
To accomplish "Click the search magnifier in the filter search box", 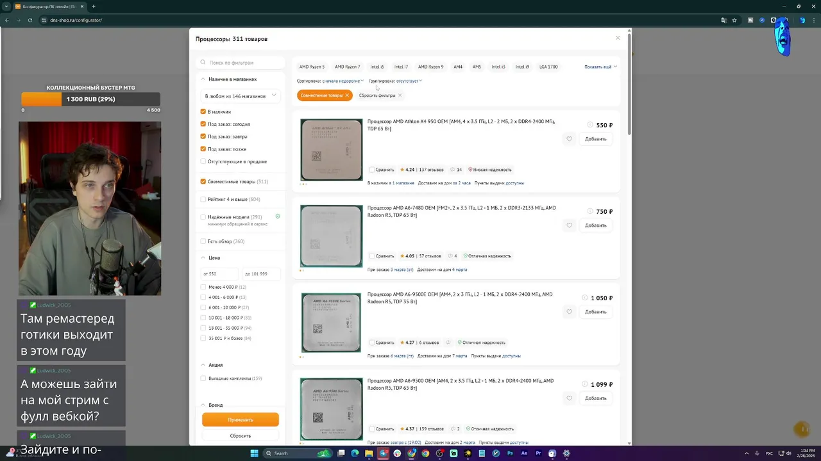I will pyautogui.click(x=203, y=63).
